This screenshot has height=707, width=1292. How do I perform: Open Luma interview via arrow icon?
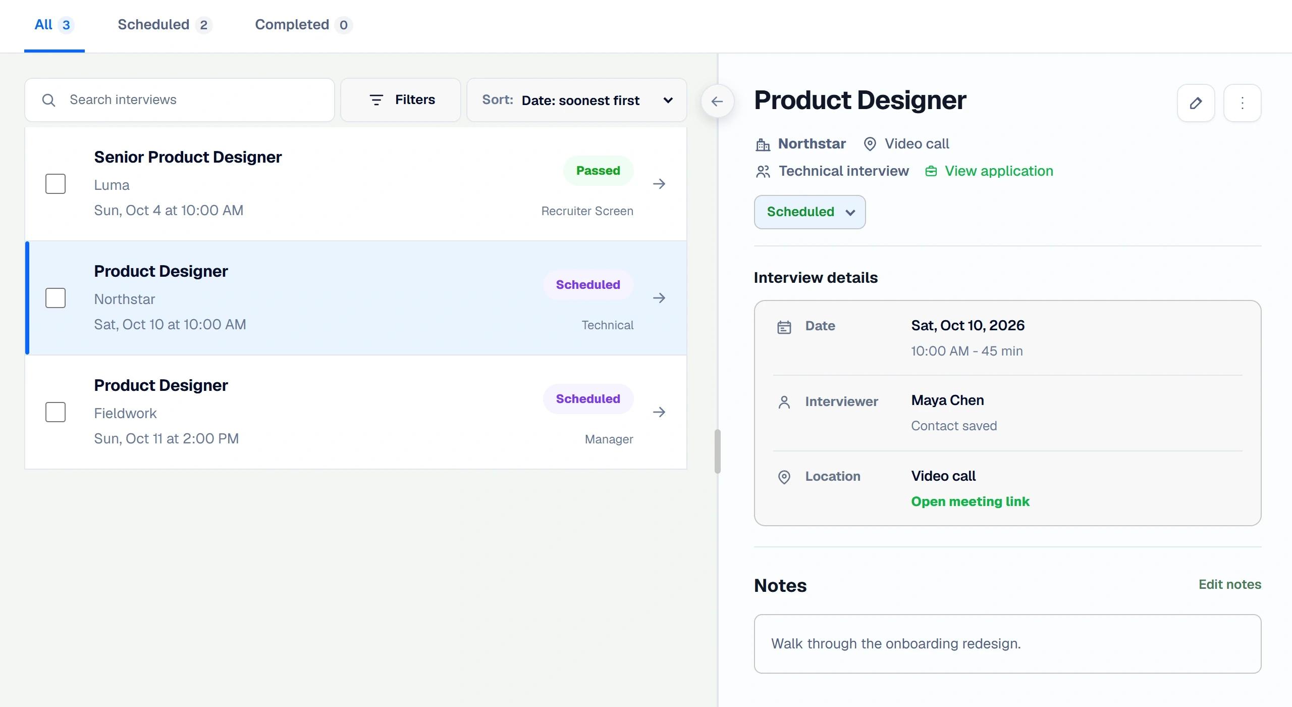659,184
